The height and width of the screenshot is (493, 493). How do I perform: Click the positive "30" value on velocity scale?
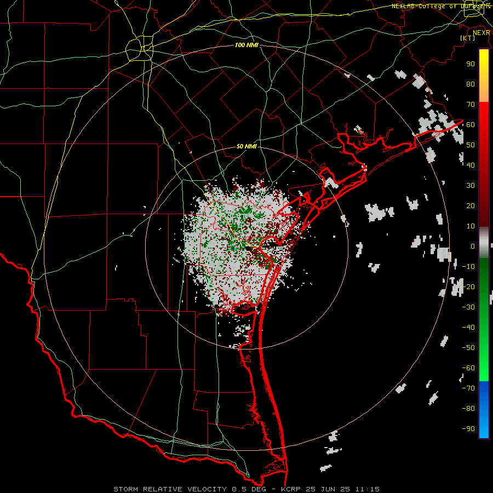click(471, 186)
